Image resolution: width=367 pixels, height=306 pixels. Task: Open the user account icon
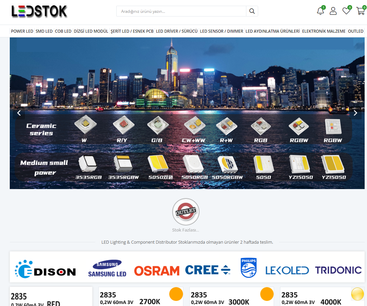333,11
